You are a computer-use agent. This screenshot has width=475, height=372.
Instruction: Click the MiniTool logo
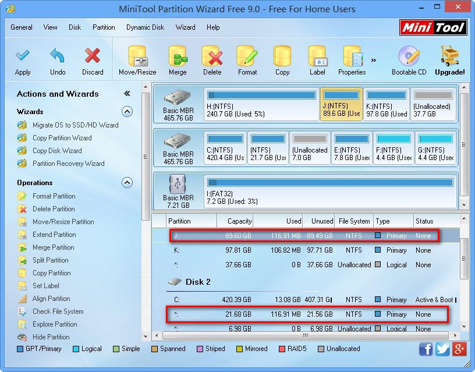point(433,27)
